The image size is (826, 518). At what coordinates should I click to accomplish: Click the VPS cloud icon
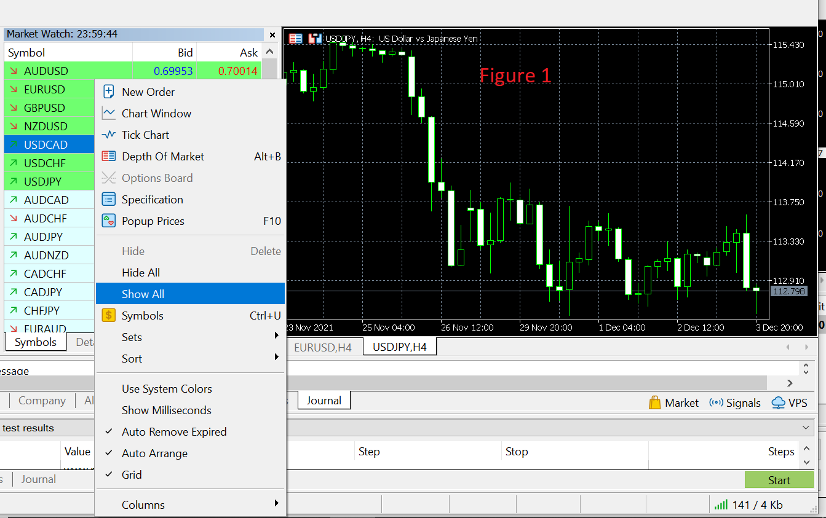pyautogui.click(x=778, y=403)
